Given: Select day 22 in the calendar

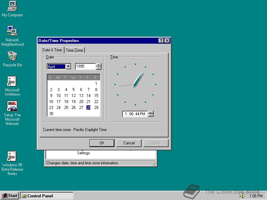Looking at the screenshot, I should click(x=96, y=102).
